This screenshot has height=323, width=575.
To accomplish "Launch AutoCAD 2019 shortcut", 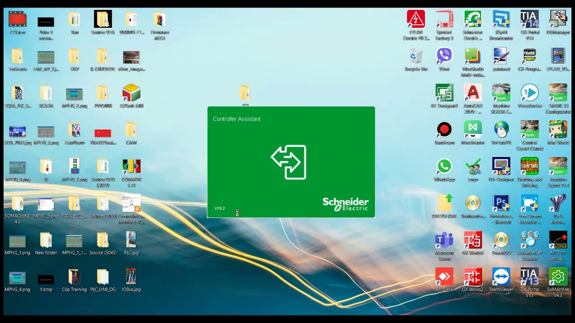I will [473, 93].
